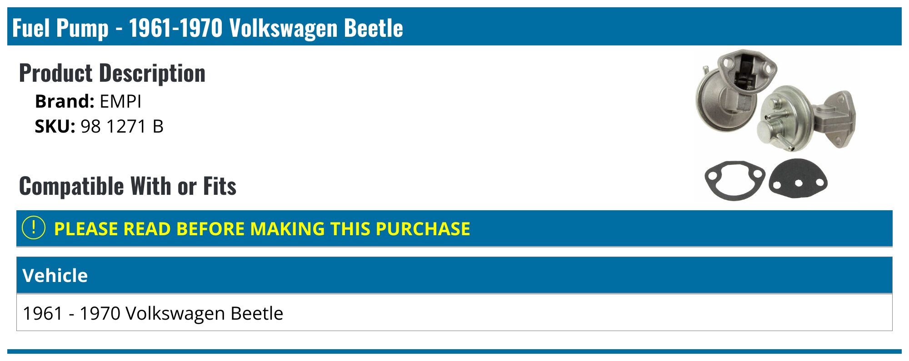
Task: Select the Product Description heading
Action: click(x=112, y=73)
